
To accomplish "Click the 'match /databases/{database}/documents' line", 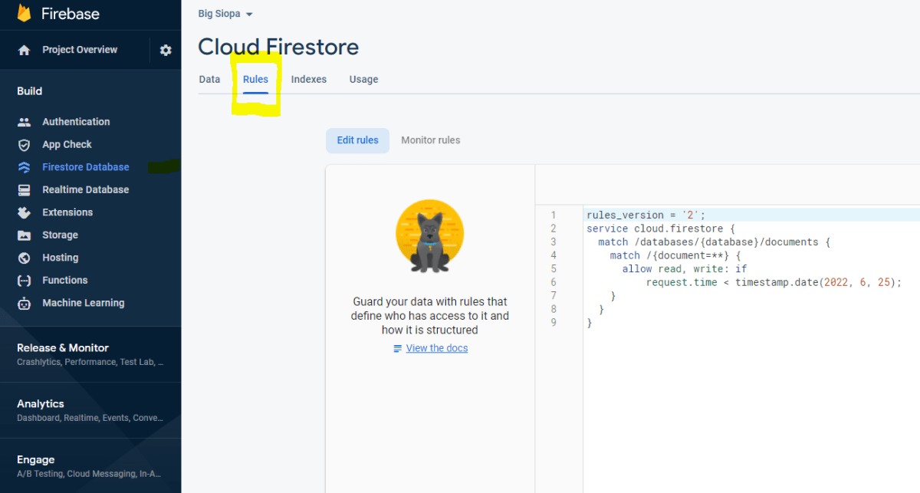I will tap(714, 242).
